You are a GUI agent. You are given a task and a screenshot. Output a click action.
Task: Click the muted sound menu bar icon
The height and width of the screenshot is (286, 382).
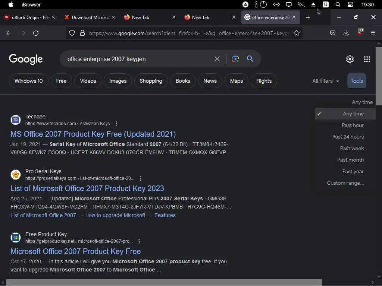301,4
